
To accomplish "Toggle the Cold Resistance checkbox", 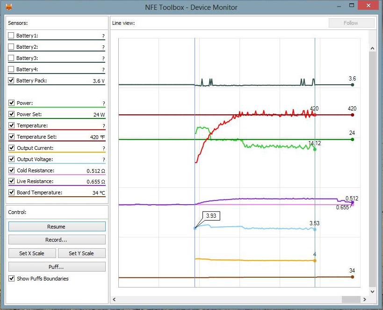I will click(x=12, y=170).
